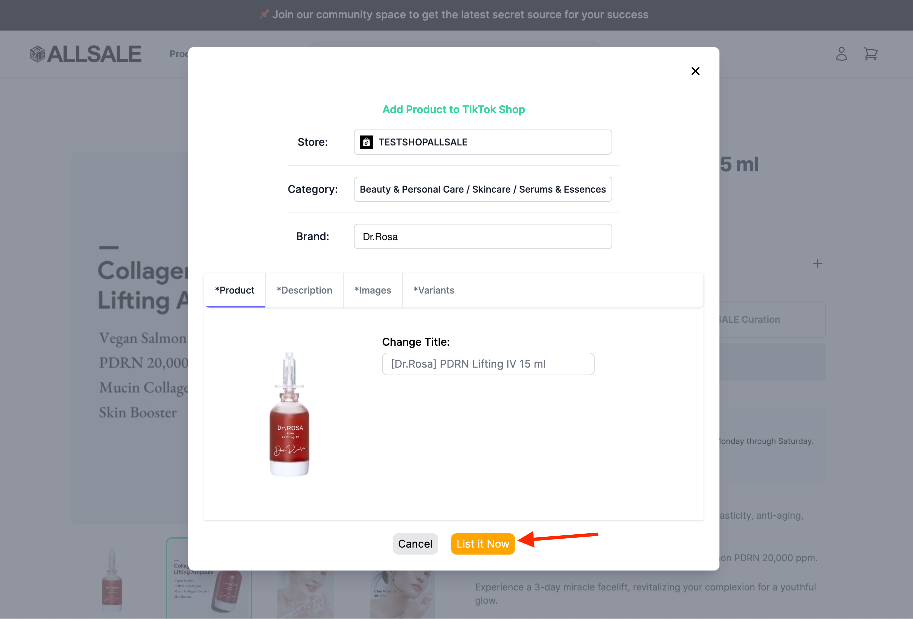Switch to the *Variants tab
Viewport: 913px width, 619px height.
433,290
